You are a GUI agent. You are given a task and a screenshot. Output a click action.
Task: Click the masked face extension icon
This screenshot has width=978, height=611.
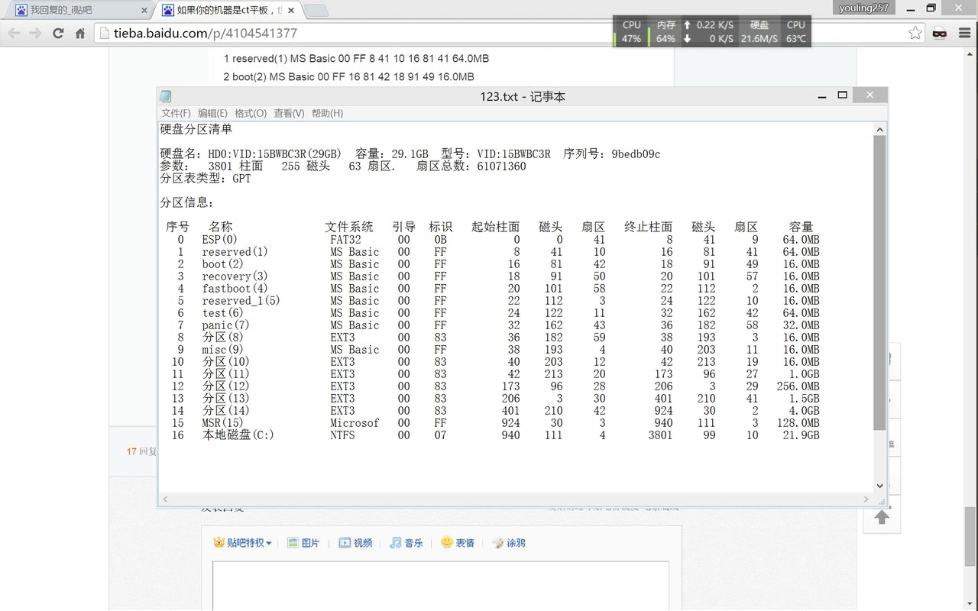click(x=940, y=33)
